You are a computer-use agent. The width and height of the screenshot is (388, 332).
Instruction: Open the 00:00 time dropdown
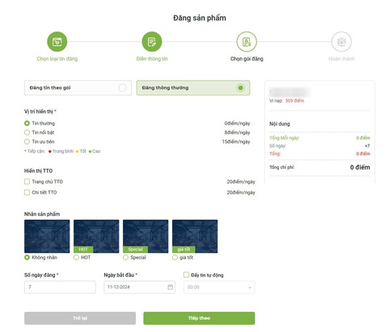[x=219, y=288]
